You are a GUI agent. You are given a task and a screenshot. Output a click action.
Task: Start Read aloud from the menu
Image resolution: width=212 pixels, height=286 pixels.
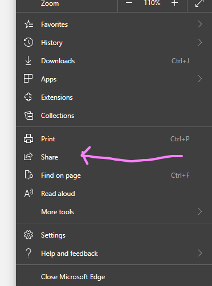click(114, 194)
